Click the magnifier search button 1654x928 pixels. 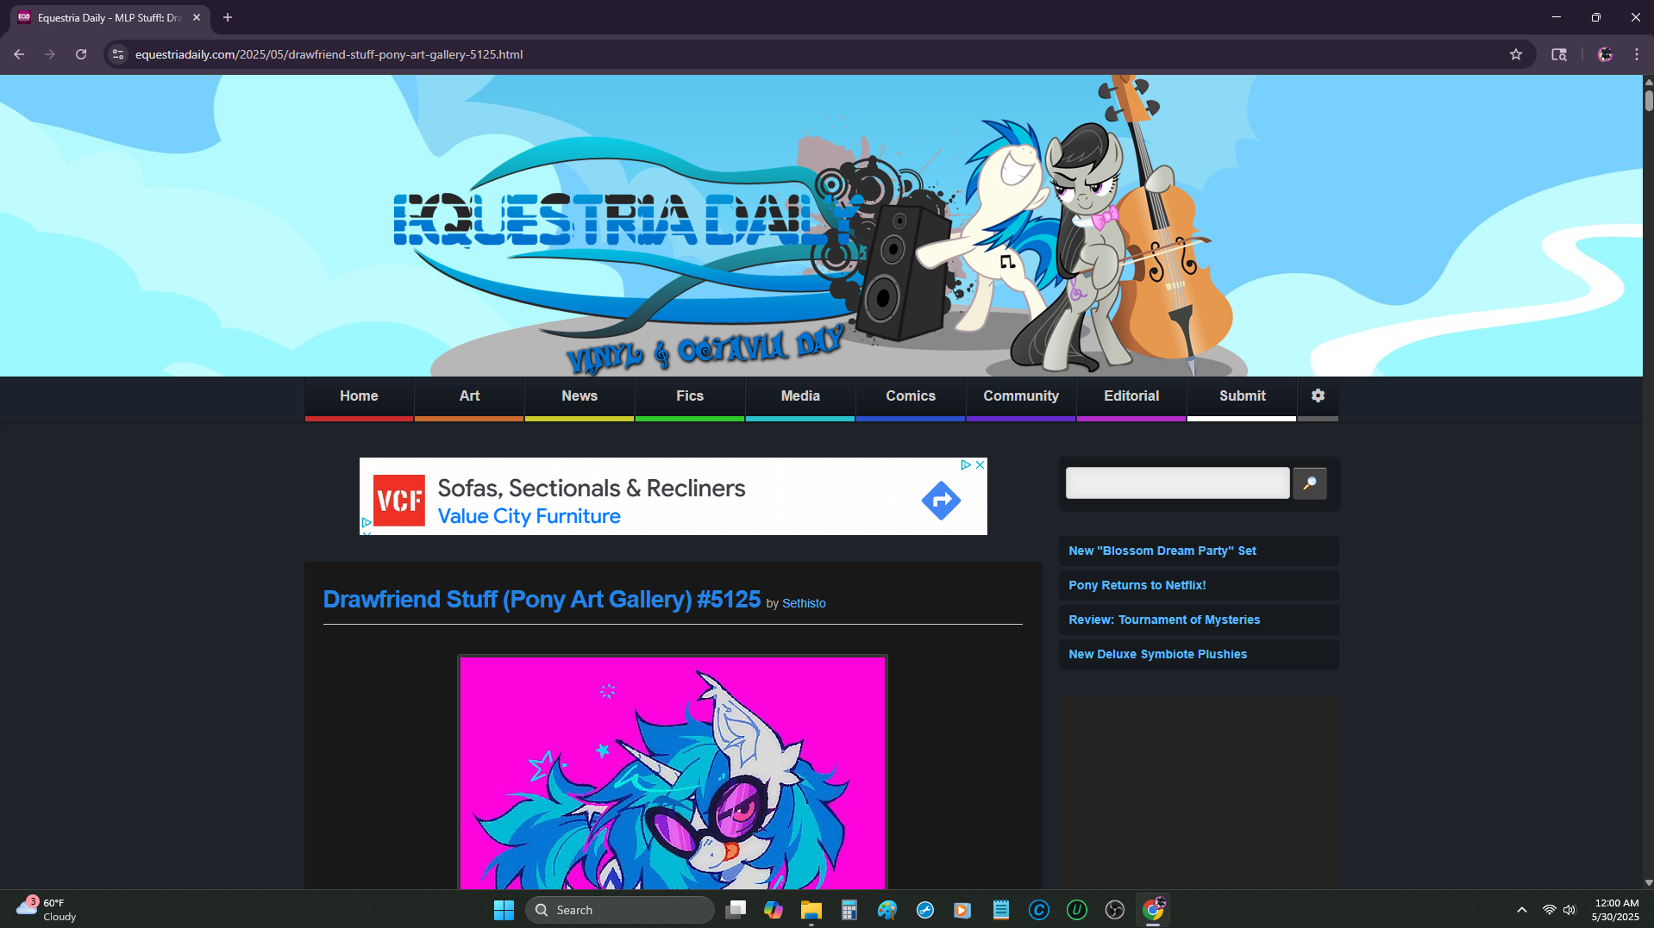tap(1310, 483)
